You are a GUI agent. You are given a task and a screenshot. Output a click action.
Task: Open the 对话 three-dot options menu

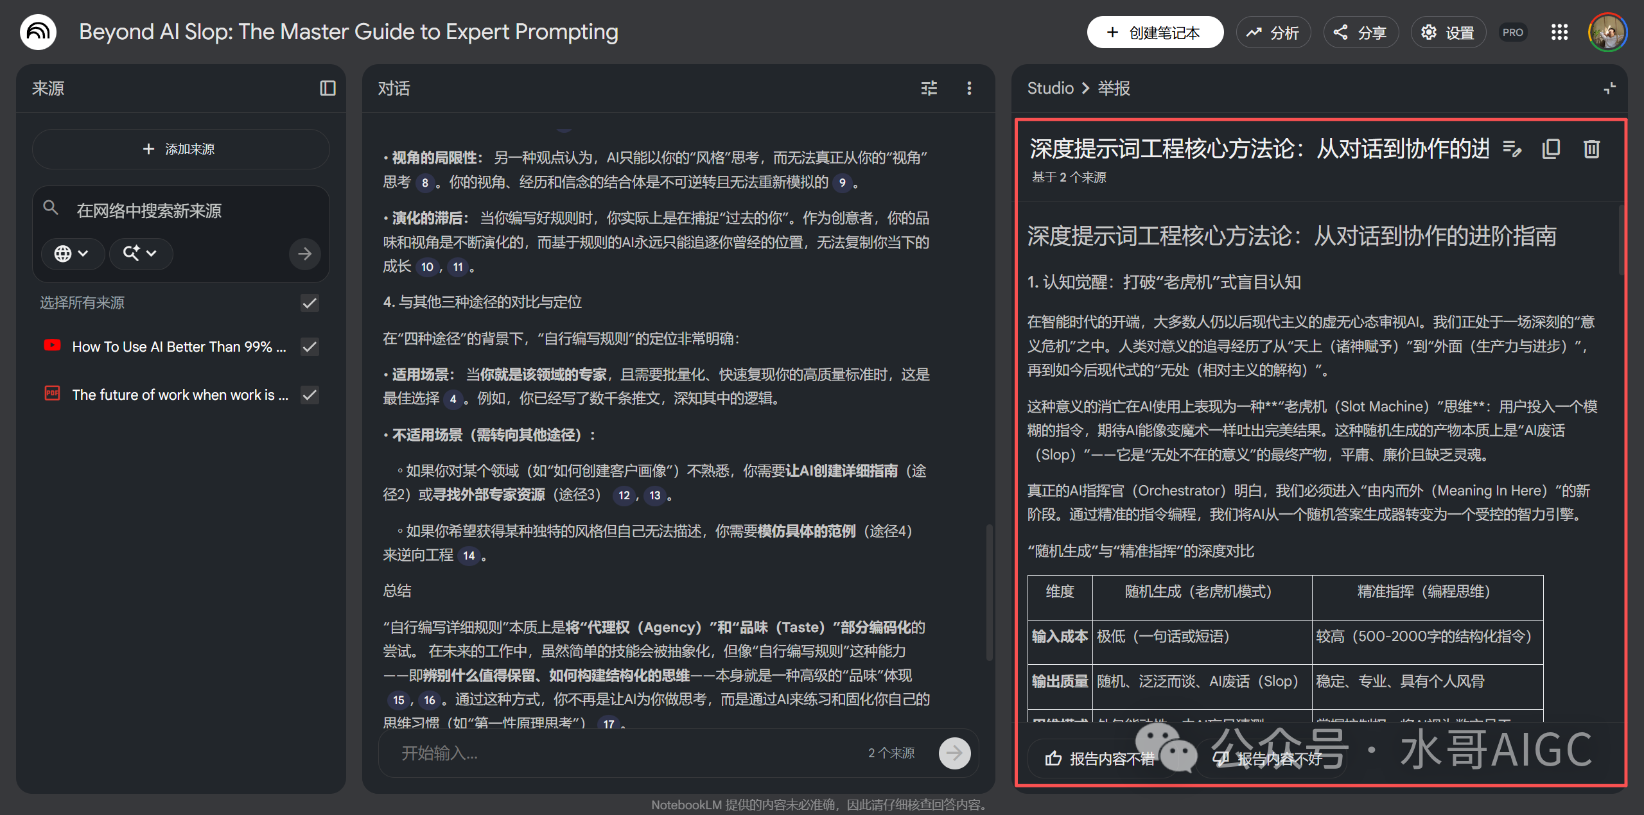969,88
